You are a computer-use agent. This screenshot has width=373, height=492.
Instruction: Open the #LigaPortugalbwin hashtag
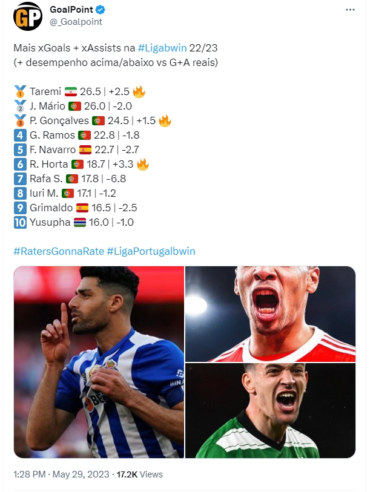[x=151, y=251]
